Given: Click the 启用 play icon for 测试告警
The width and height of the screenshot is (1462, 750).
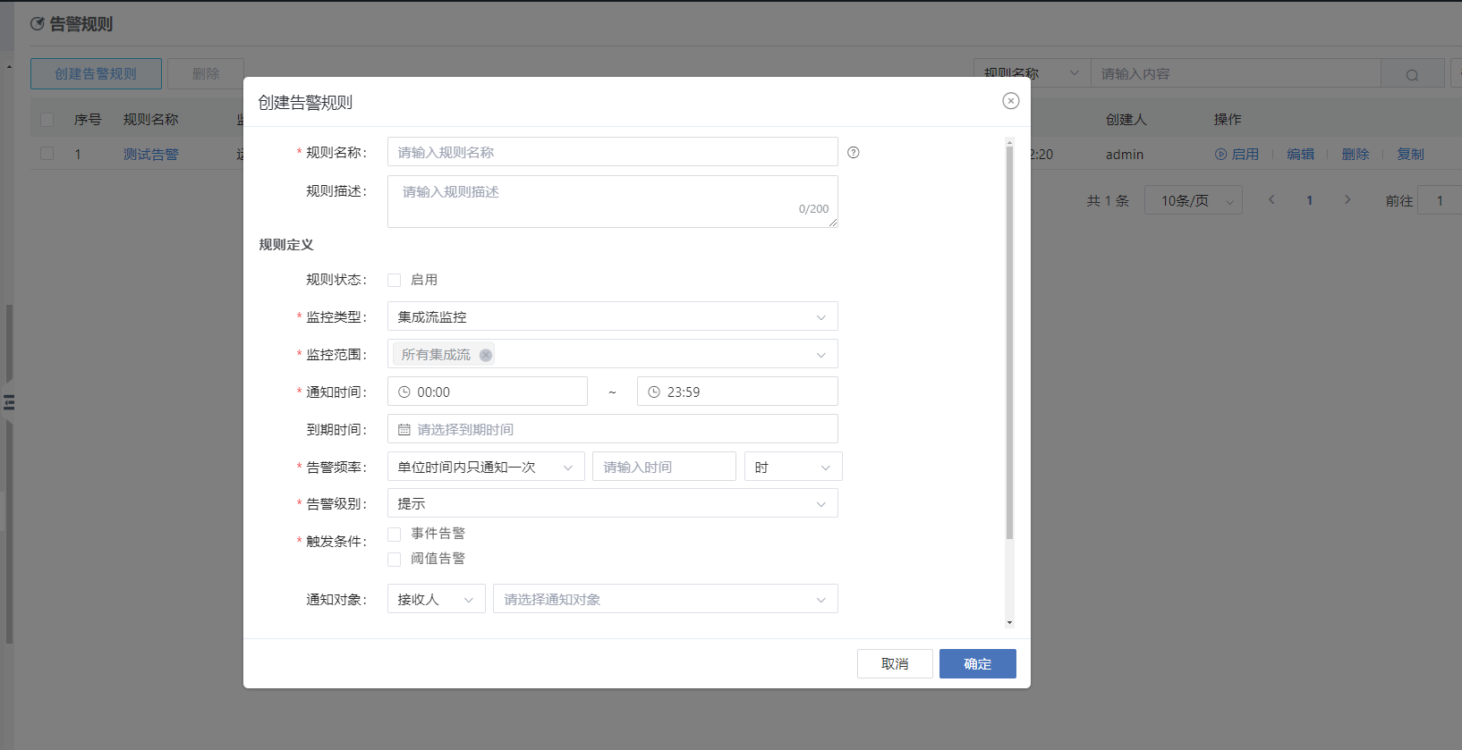Looking at the screenshot, I should point(1220,155).
